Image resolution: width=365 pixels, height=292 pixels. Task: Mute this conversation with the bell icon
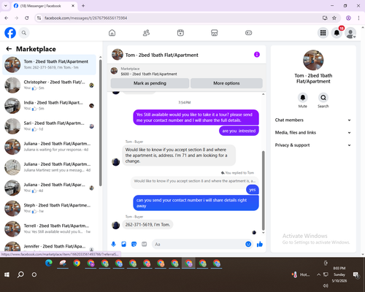(303, 98)
